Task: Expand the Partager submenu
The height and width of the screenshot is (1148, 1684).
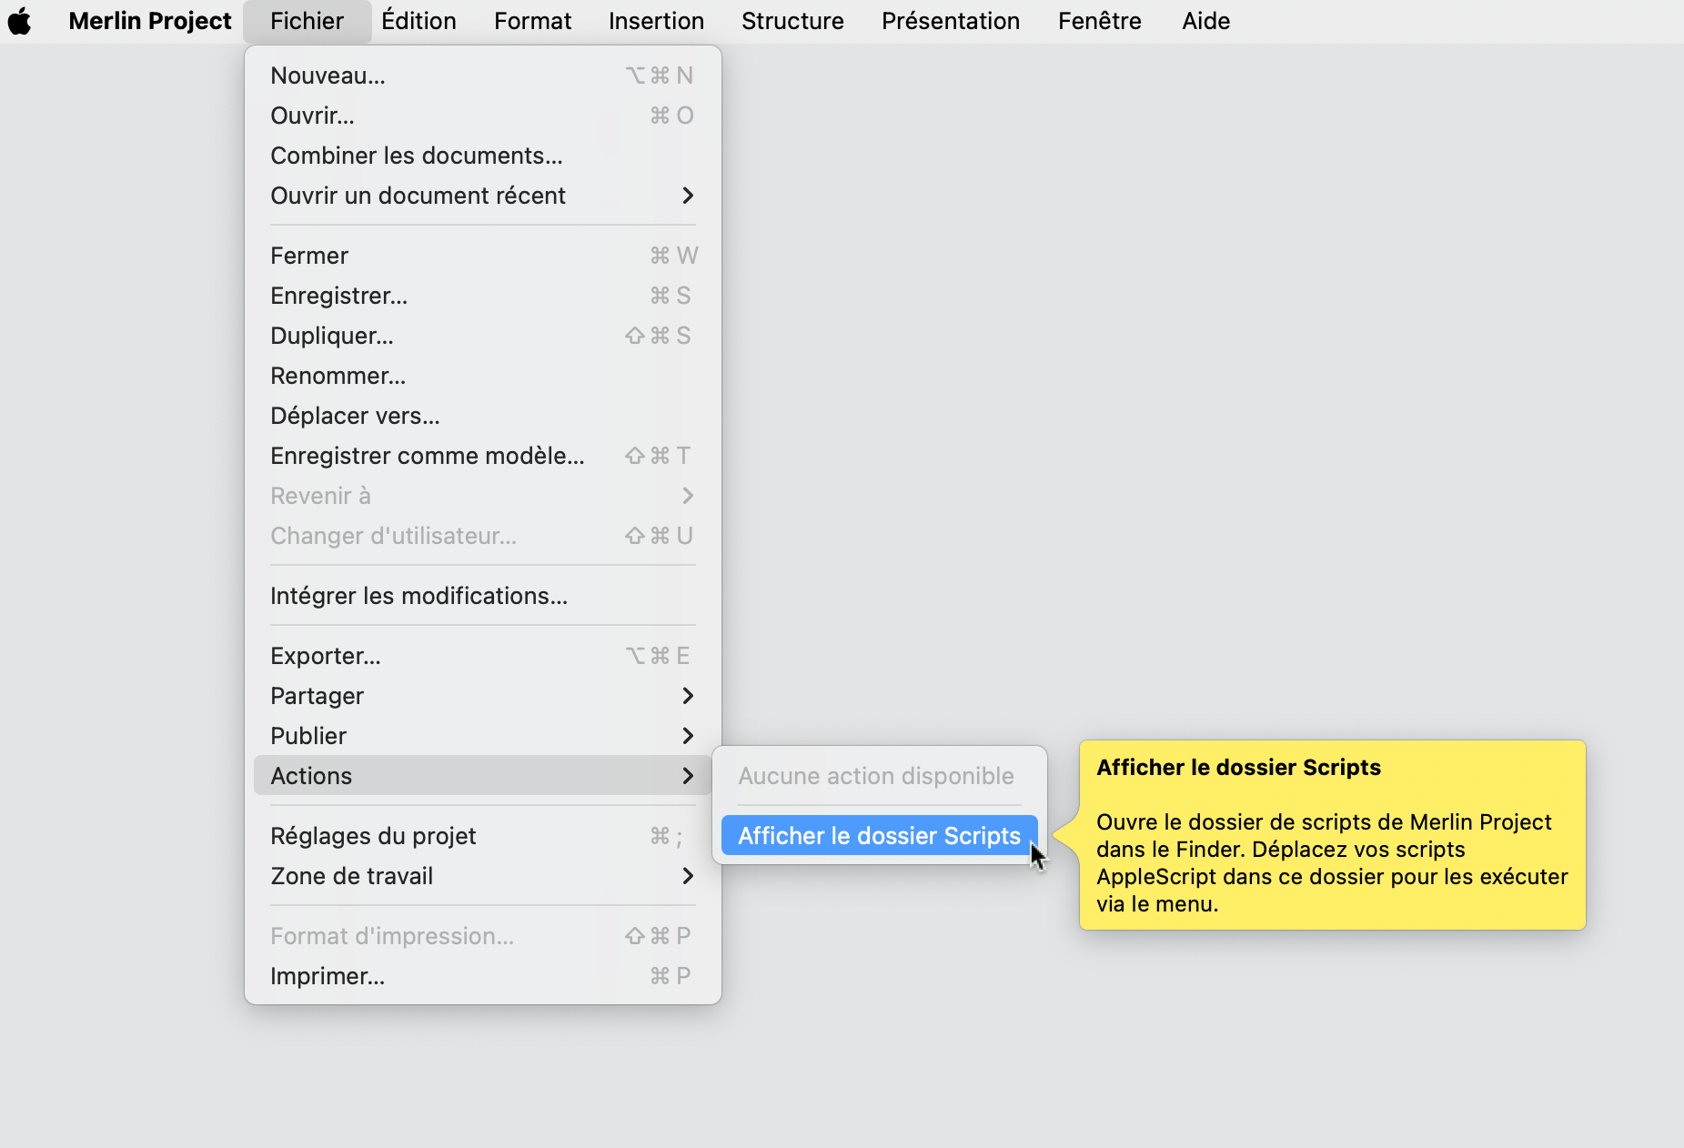Action: [482, 696]
